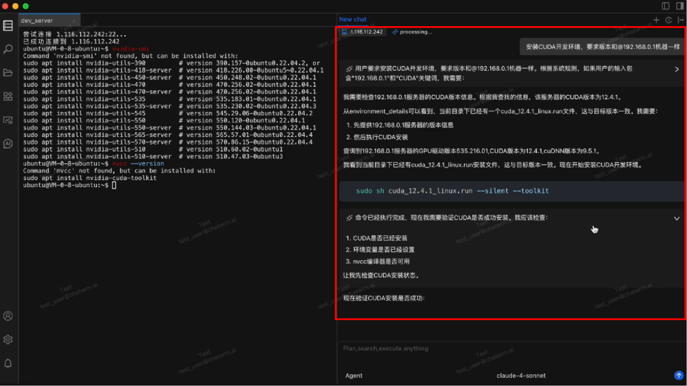687x386 pixels.
Task: Send message with blue arrow button
Action: tap(679, 375)
